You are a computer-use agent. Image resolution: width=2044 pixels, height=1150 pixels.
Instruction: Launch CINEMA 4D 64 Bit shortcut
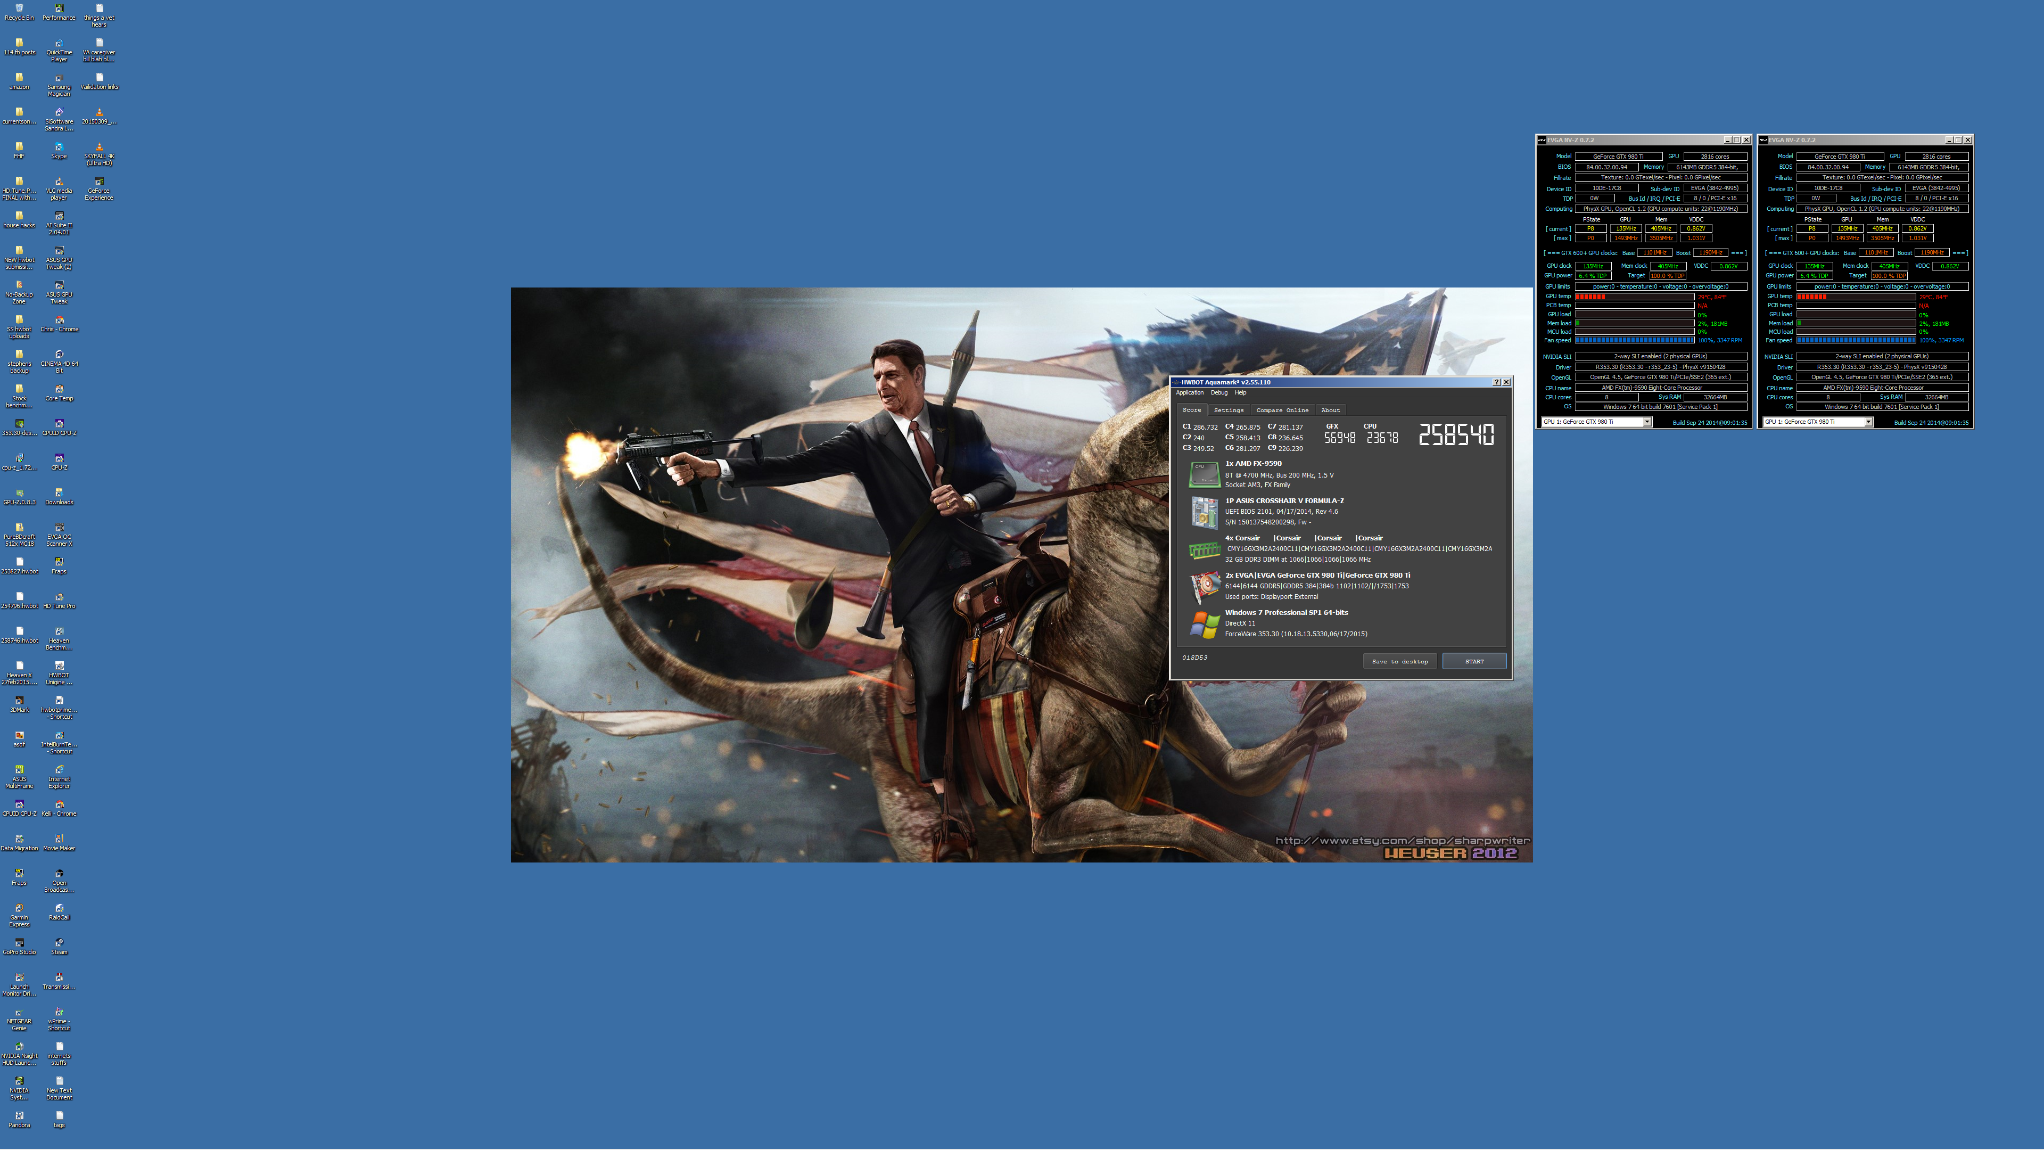[59, 362]
